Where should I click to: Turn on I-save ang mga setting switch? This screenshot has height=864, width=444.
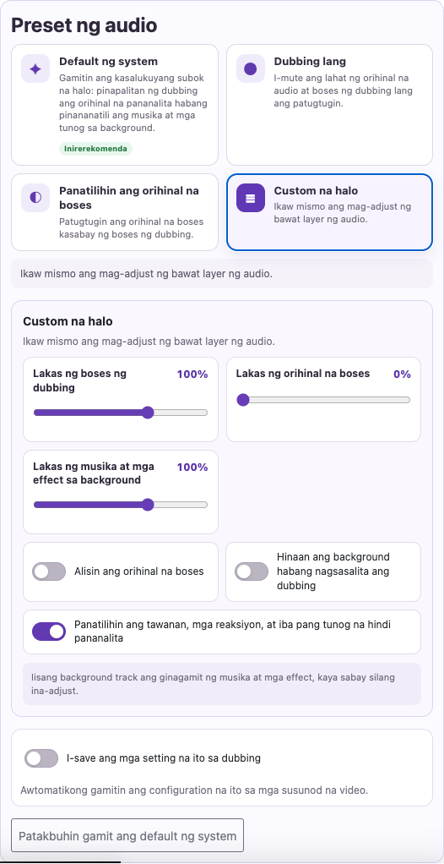[41, 758]
